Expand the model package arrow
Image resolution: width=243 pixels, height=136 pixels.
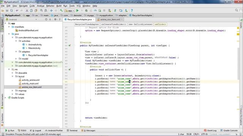(x=16, y=59)
